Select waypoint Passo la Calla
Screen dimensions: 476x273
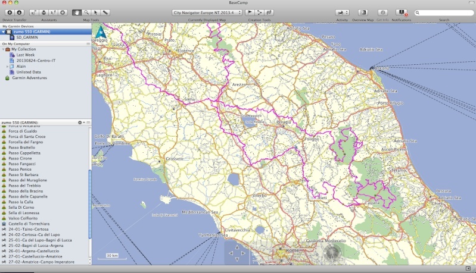[x=21, y=202]
